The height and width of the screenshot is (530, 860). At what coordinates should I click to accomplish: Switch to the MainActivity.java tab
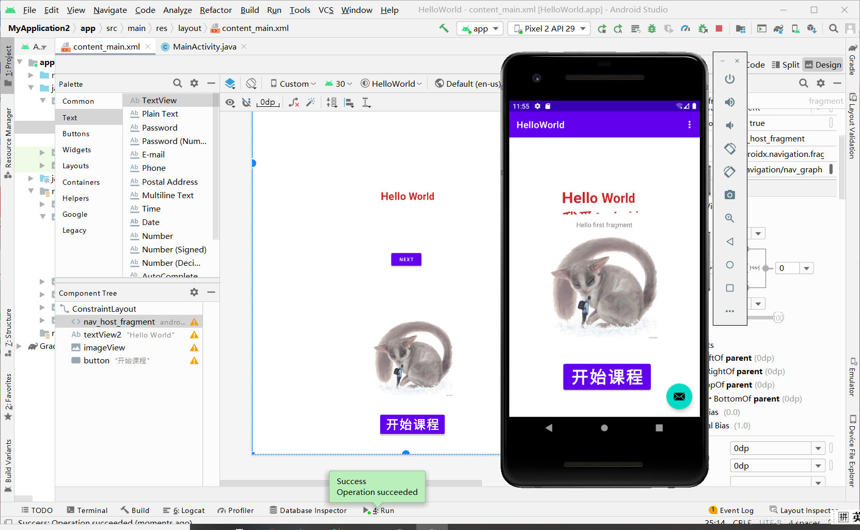(x=202, y=46)
